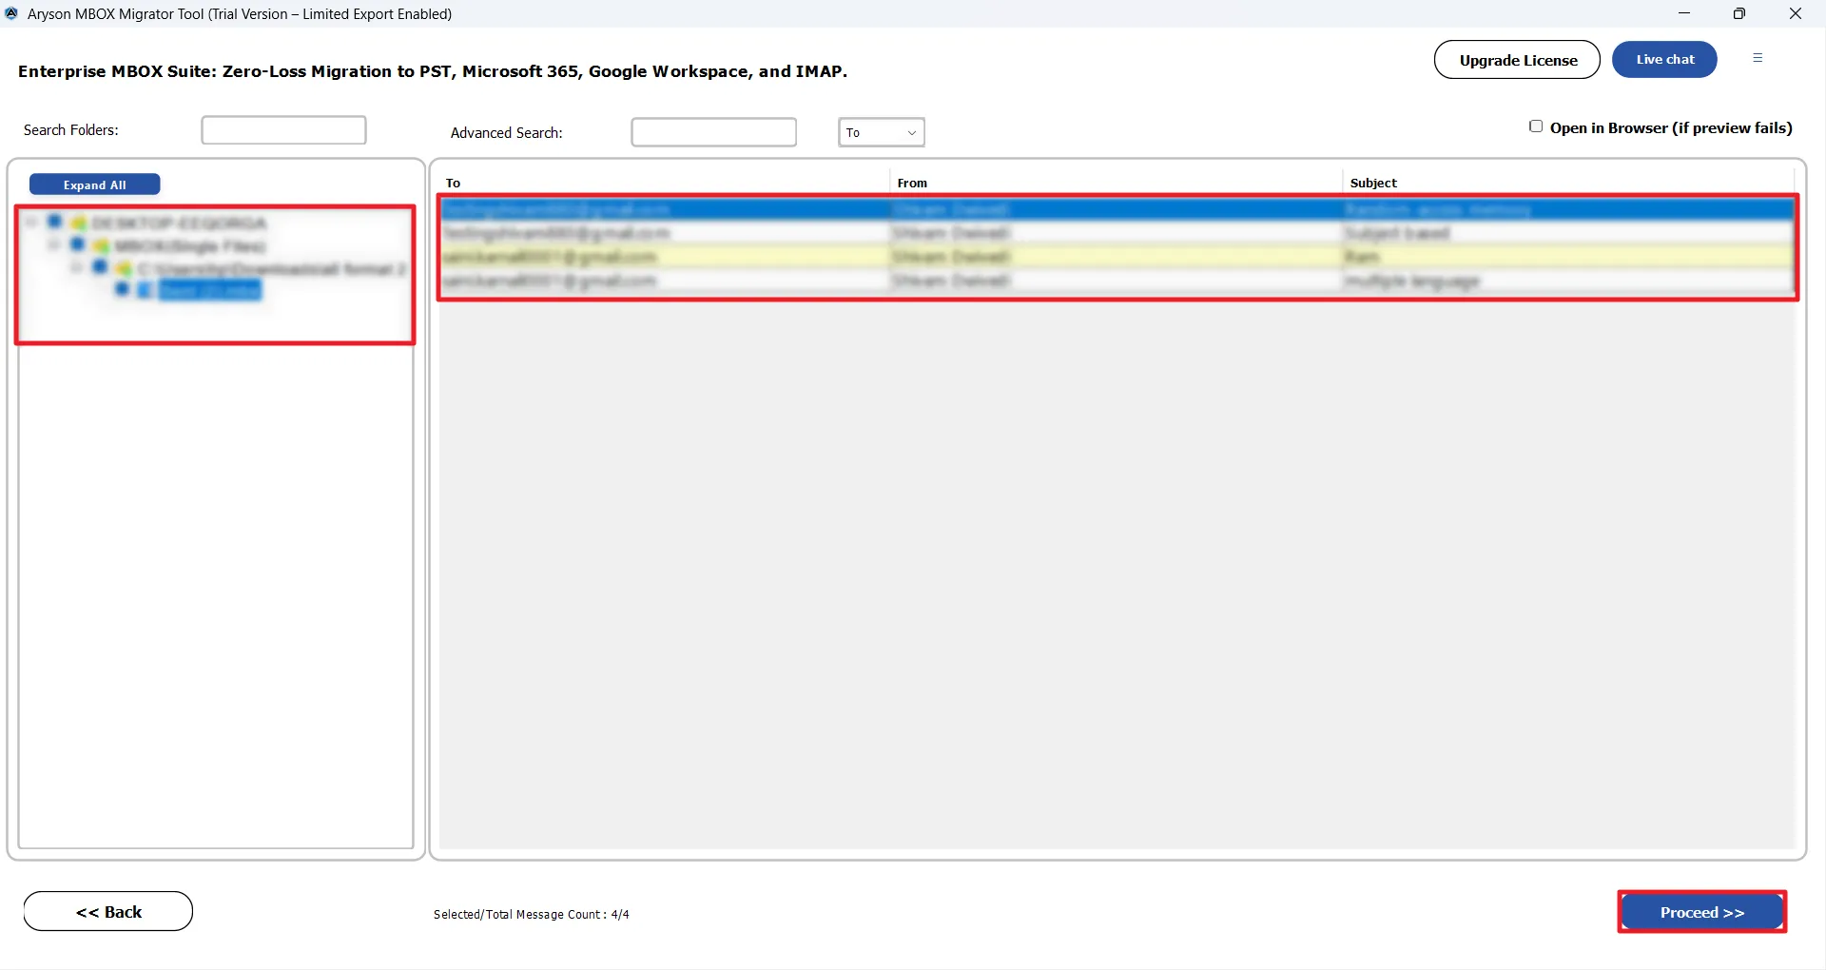Toggle the C:\Users path checkbox

pyautogui.click(x=100, y=267)
